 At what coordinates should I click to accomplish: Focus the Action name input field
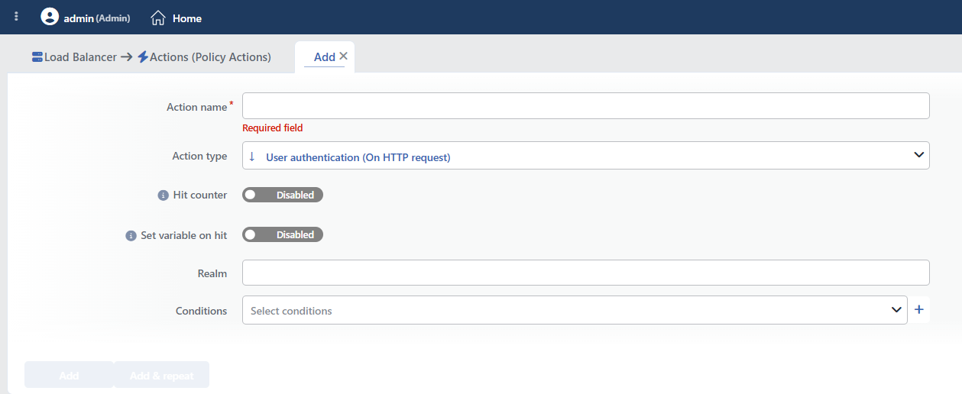point(585,106)
